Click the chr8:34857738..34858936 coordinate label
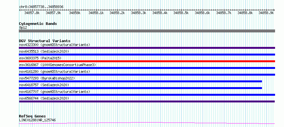 click(x=41, y=7)
